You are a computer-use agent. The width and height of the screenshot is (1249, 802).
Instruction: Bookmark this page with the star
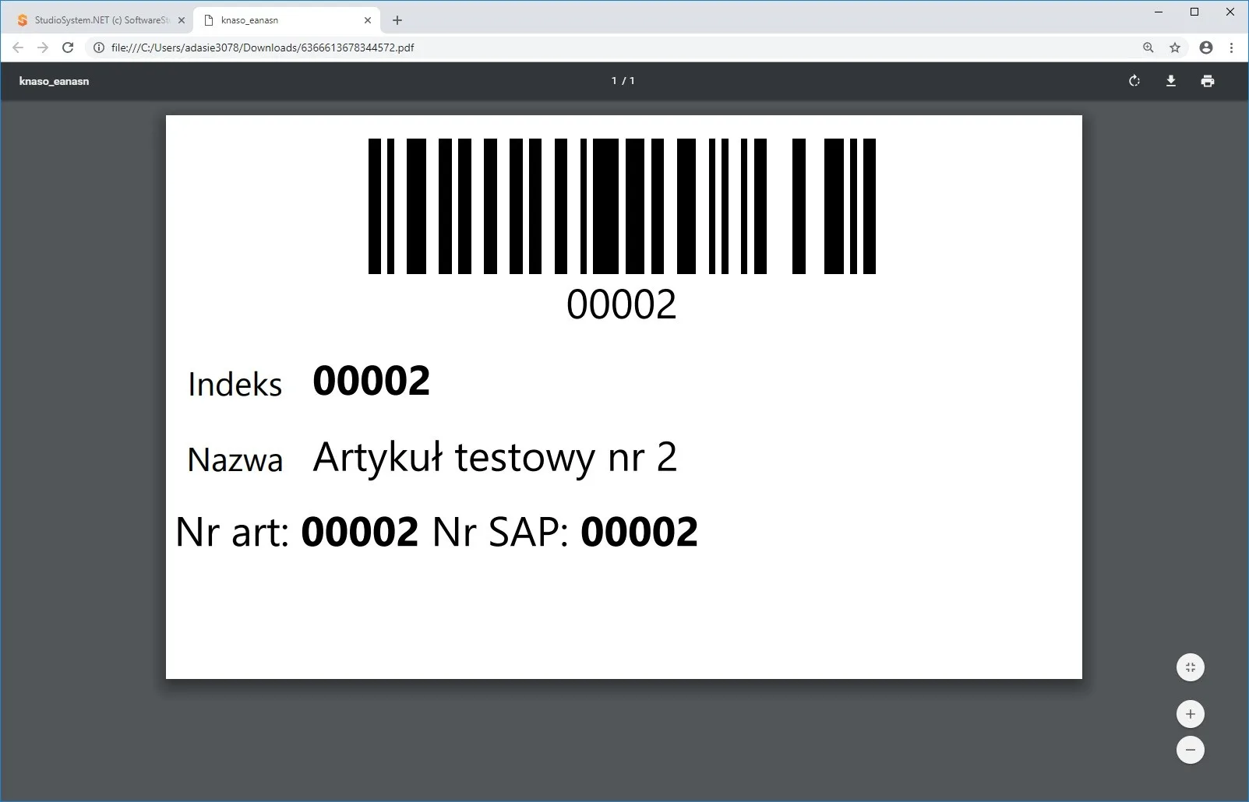pyautogui.click(x=1175, y=47)
